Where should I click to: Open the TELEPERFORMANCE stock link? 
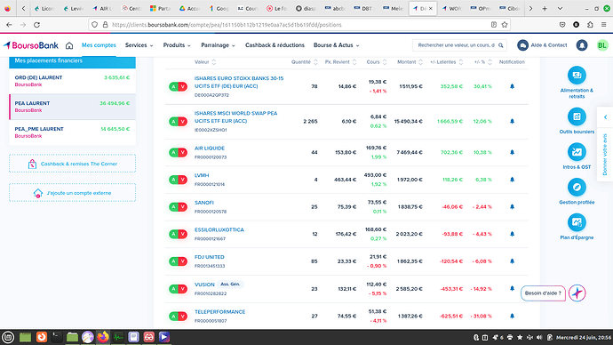point(219,312)
